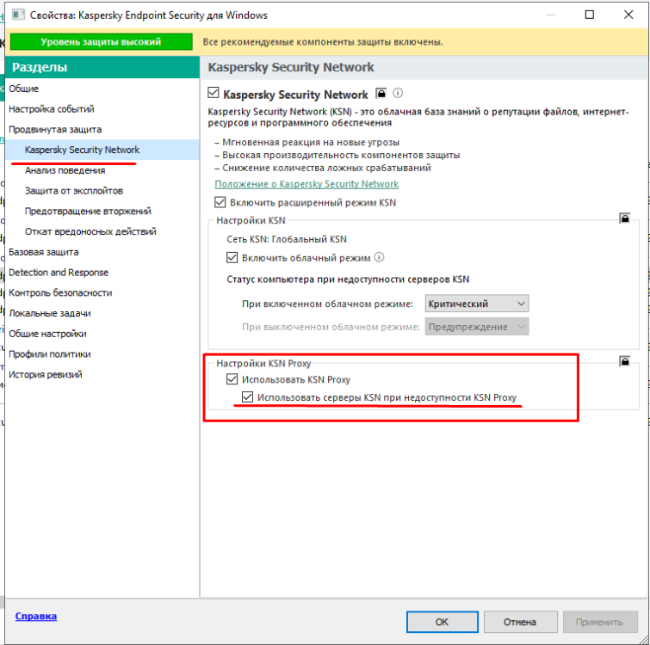Maximize the properties window
The width and height of the screenshot is (650, 645).
click(x=589, y=15)
